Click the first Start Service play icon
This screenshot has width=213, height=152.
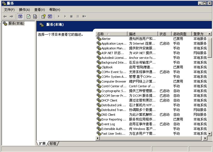pos(59,16)
